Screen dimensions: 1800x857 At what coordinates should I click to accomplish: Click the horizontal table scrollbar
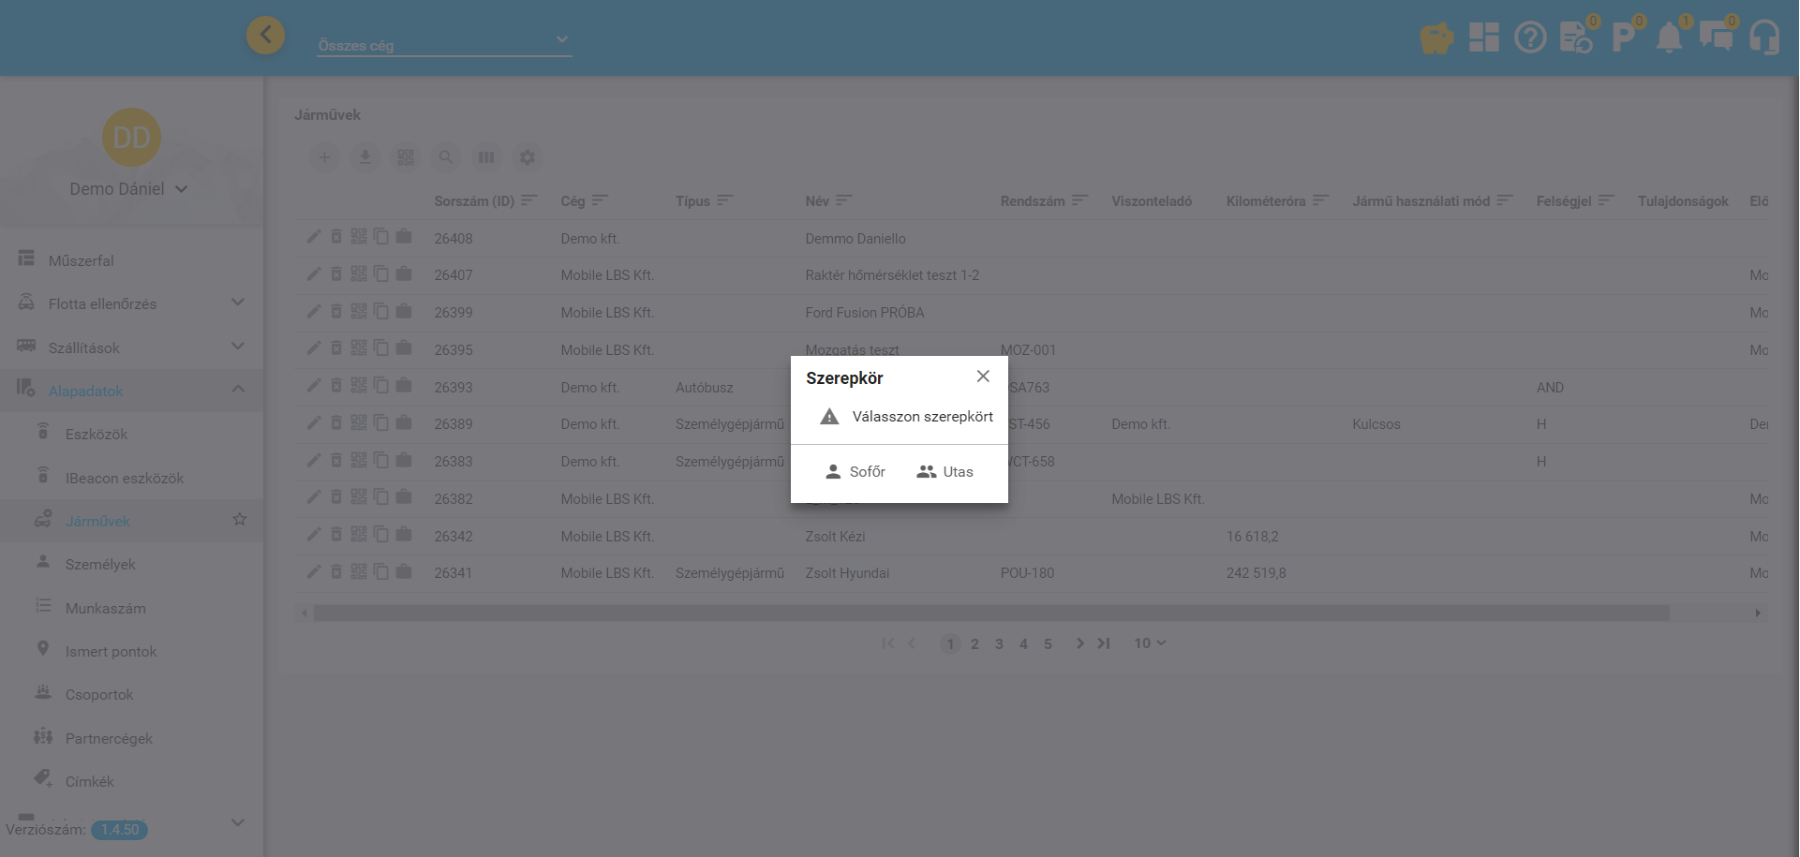click(x=990, y=613)
